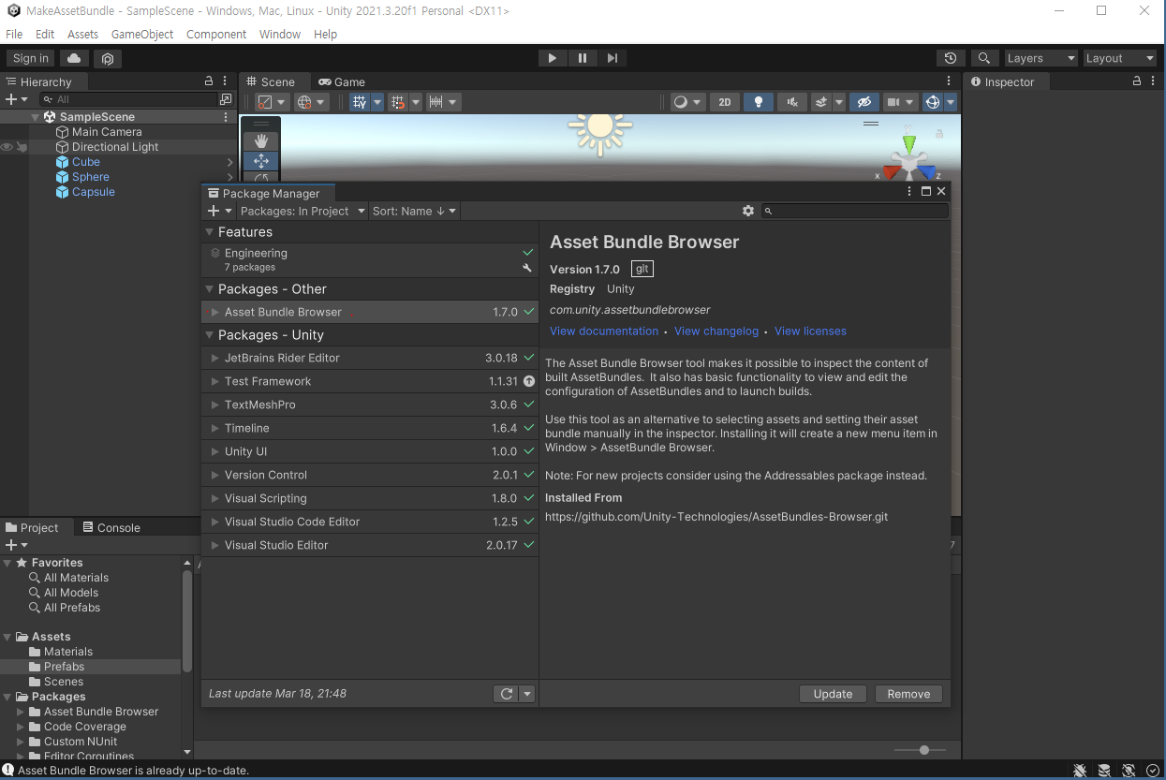Screen dimensions: 1166x780
Task: Lock the Hierarchy panel
Action: click(209, 81)
